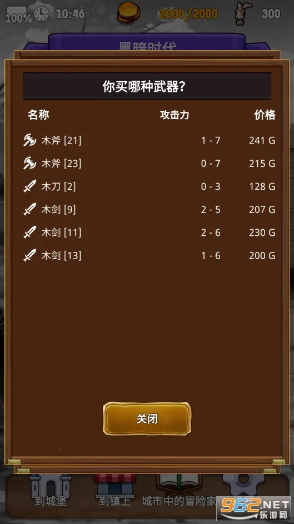Click the 攻击力 column header

coord(175,115)
